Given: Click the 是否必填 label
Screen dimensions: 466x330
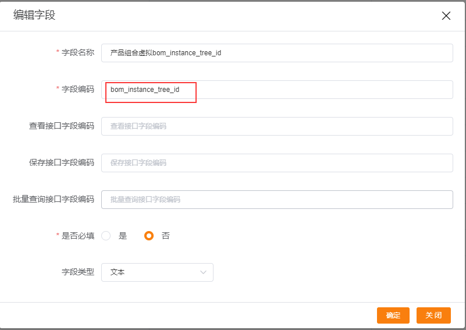Looking at the screenshot, I should [78, 236].
